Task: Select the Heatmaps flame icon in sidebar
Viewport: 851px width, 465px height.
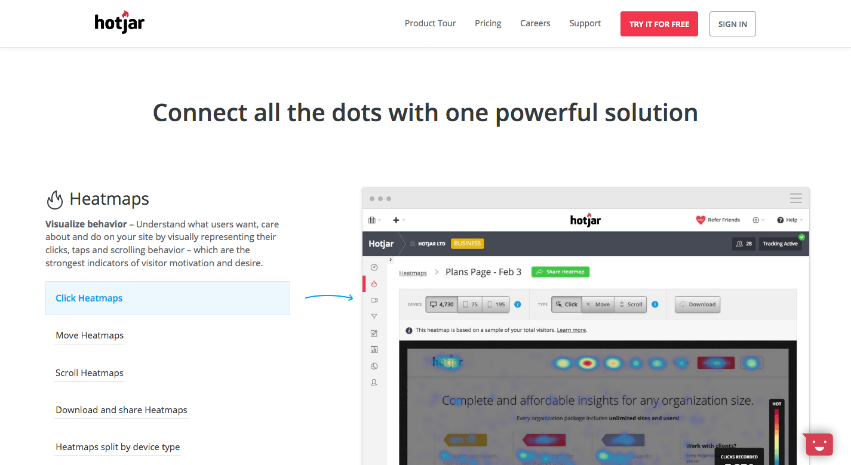Action: pos(374,284)
